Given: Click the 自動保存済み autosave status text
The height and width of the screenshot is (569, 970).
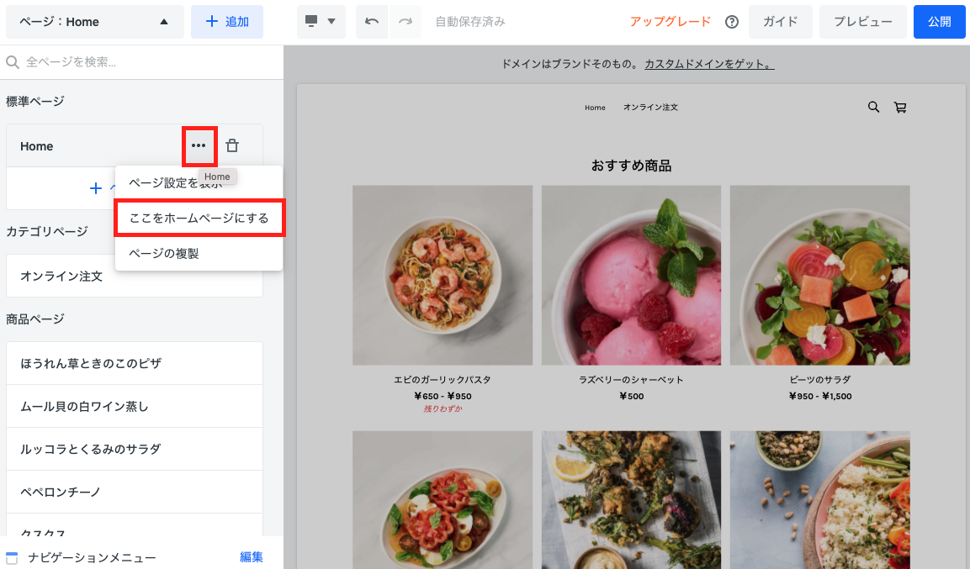Looking at the screenshot, I should pos(470,22).
